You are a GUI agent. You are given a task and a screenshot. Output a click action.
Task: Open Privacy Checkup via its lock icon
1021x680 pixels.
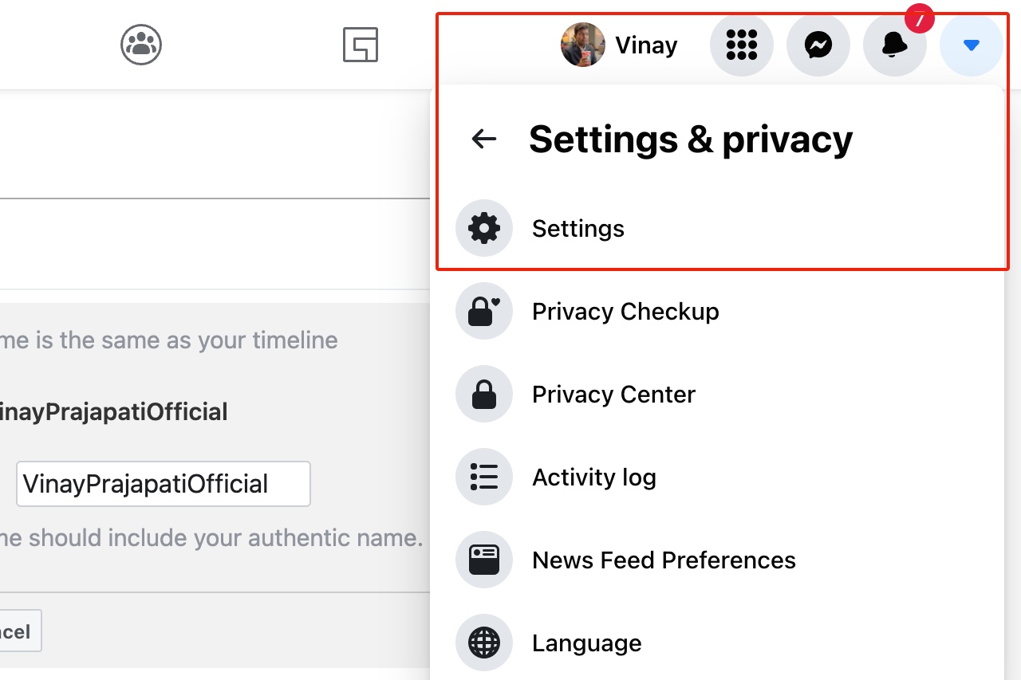[484, 311]
